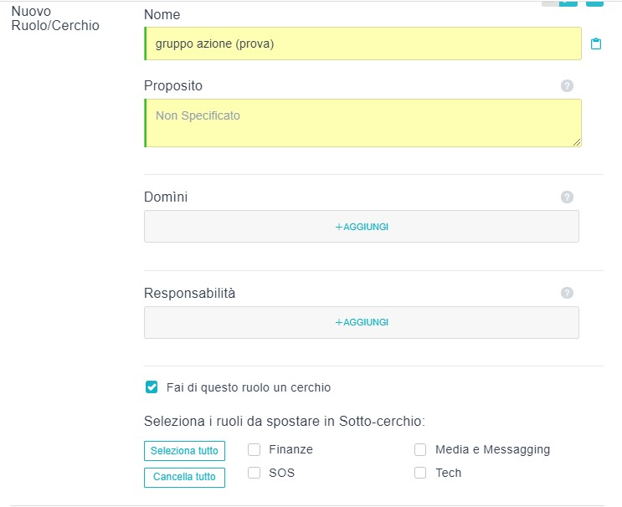Click the 'Nuovo Ruolo/Cerchio' heading

tap(55, 18)
